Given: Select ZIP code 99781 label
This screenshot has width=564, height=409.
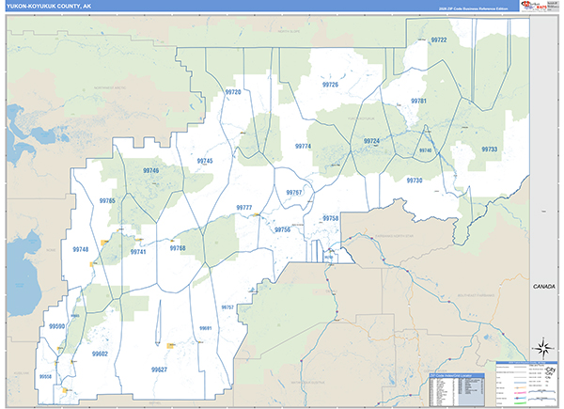Looking at the screenshot, I should pos(418,101).
